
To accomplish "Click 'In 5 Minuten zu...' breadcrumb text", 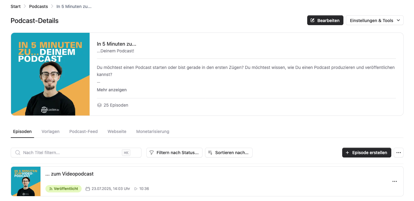I will pyautogui.click(x=74, y=6).
